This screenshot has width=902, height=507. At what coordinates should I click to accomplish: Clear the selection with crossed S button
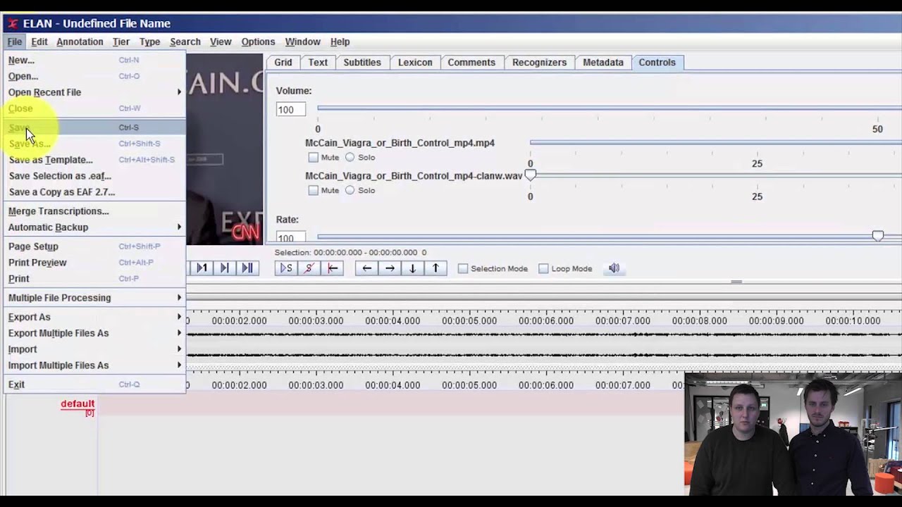pyautogui.click(x=309, y=268)
